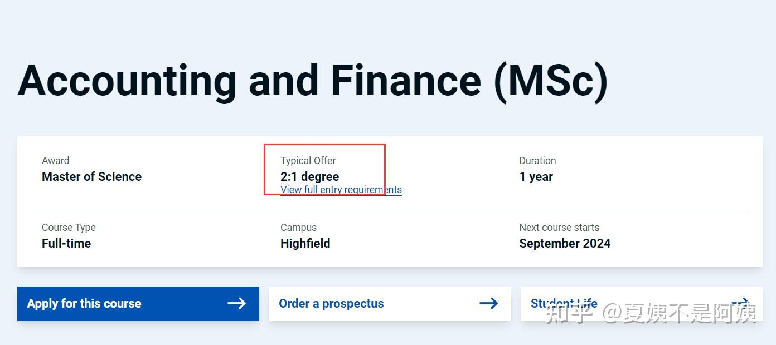The image size is (776, 345).
Task: Click the arrow icon beside Order a prospectus
Action: click(x=488, y=303)
